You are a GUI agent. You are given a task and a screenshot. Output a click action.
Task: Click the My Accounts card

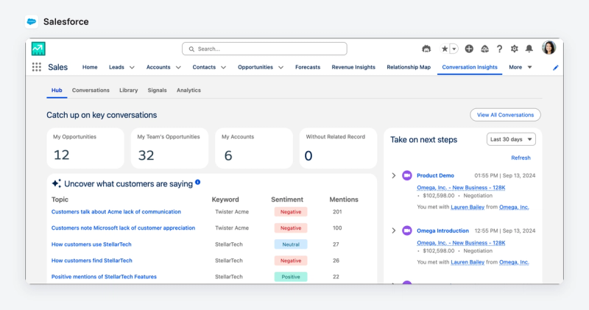click(254, 149)
